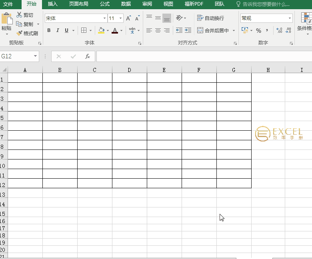Click the Insert Function fx button
Screen dimensions: 312x259
(88, 56)
